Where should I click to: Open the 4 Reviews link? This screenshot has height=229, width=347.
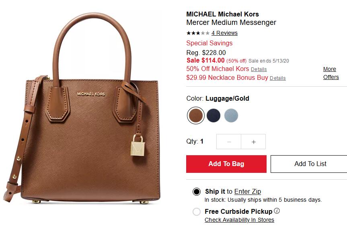pos(224,33)
